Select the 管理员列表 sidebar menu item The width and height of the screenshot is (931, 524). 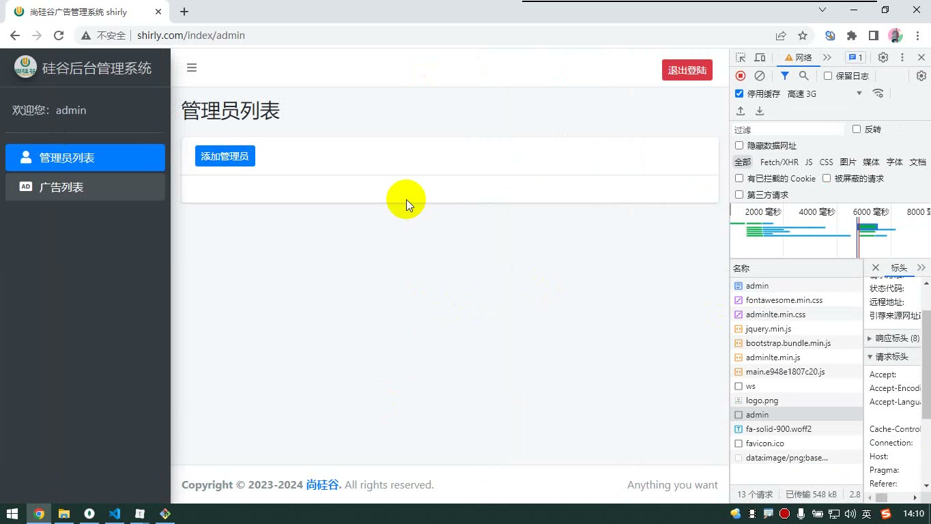(x=85, y=158)
